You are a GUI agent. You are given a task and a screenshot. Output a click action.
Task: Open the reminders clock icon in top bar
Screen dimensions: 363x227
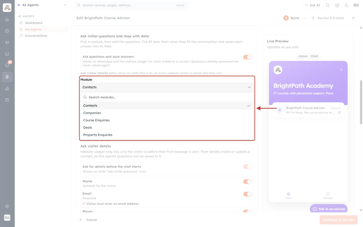pos(337,5)
